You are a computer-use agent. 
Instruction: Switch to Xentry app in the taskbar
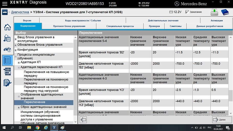[54, 128]
